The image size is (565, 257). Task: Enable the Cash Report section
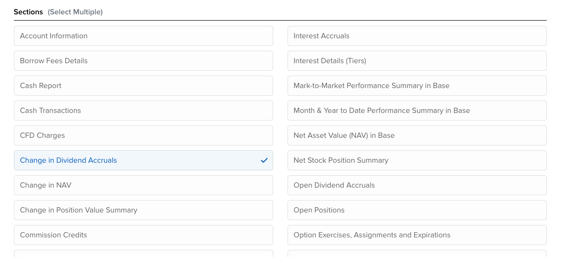click(143, 86)
